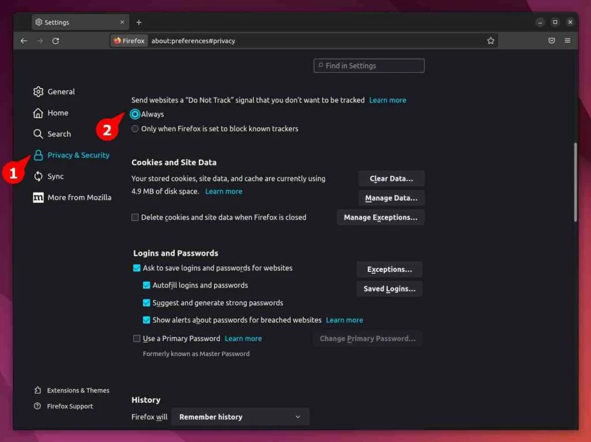Viewport: 591px width, 442px height.
Task: Click the Manage Exceptions button
Action: pyautogui.click(x=381, y=217)
